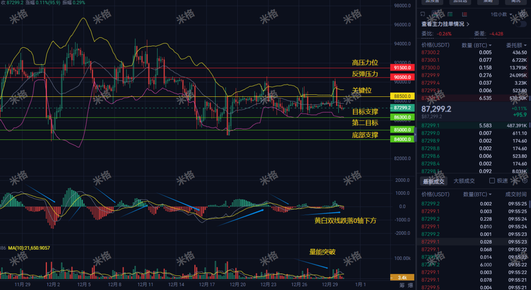Open the recent trades settings gear icon

pos(524,181)
